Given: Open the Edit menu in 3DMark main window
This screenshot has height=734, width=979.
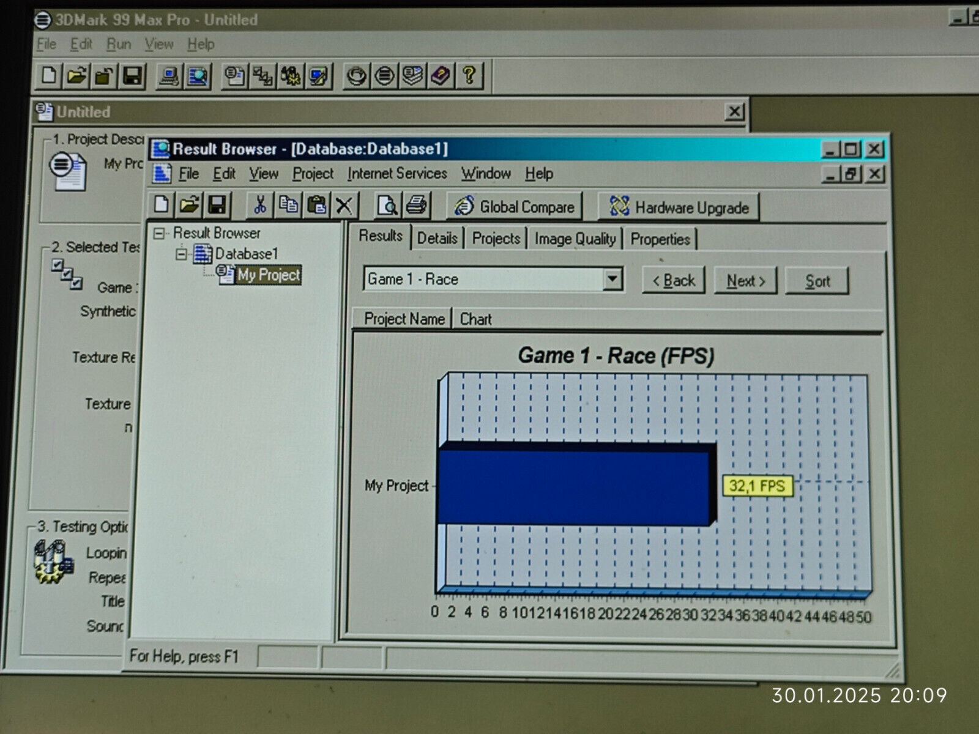Looking at the screenshot, I should point(81,44).
